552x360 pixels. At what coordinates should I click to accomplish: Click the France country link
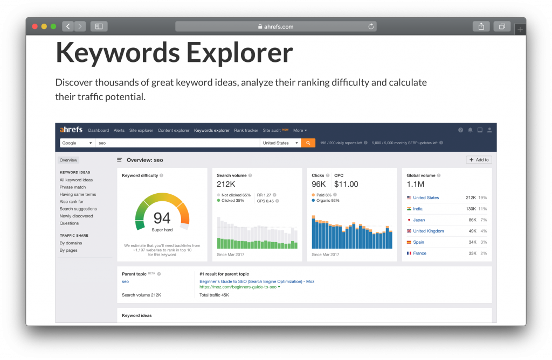tap(419, 253)
